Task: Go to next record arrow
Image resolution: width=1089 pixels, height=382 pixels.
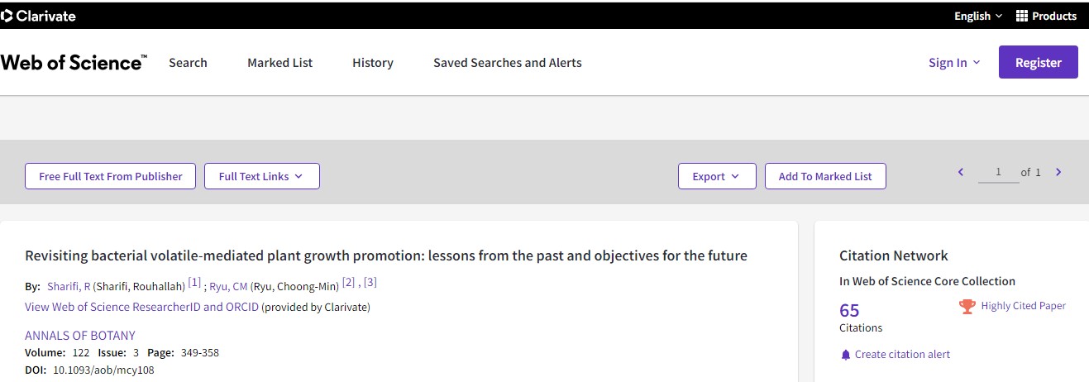Action: click(1058, 172)
